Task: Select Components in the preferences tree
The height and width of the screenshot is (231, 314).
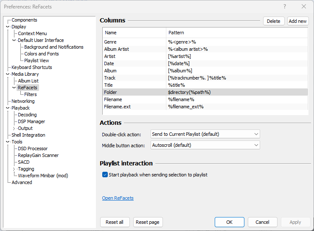Action: [24, 20]
